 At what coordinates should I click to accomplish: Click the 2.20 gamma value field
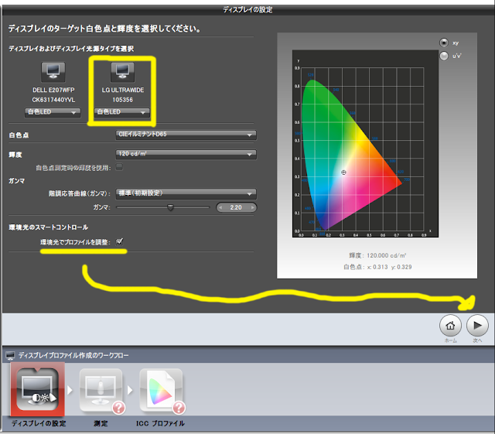pyautogui.click(x=236, y=207)
